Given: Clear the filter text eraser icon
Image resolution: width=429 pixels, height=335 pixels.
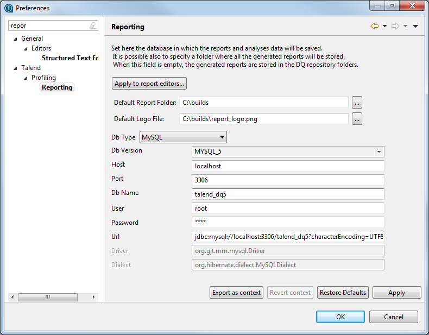Looking at the screenshot, I should [x=93, y=26].
